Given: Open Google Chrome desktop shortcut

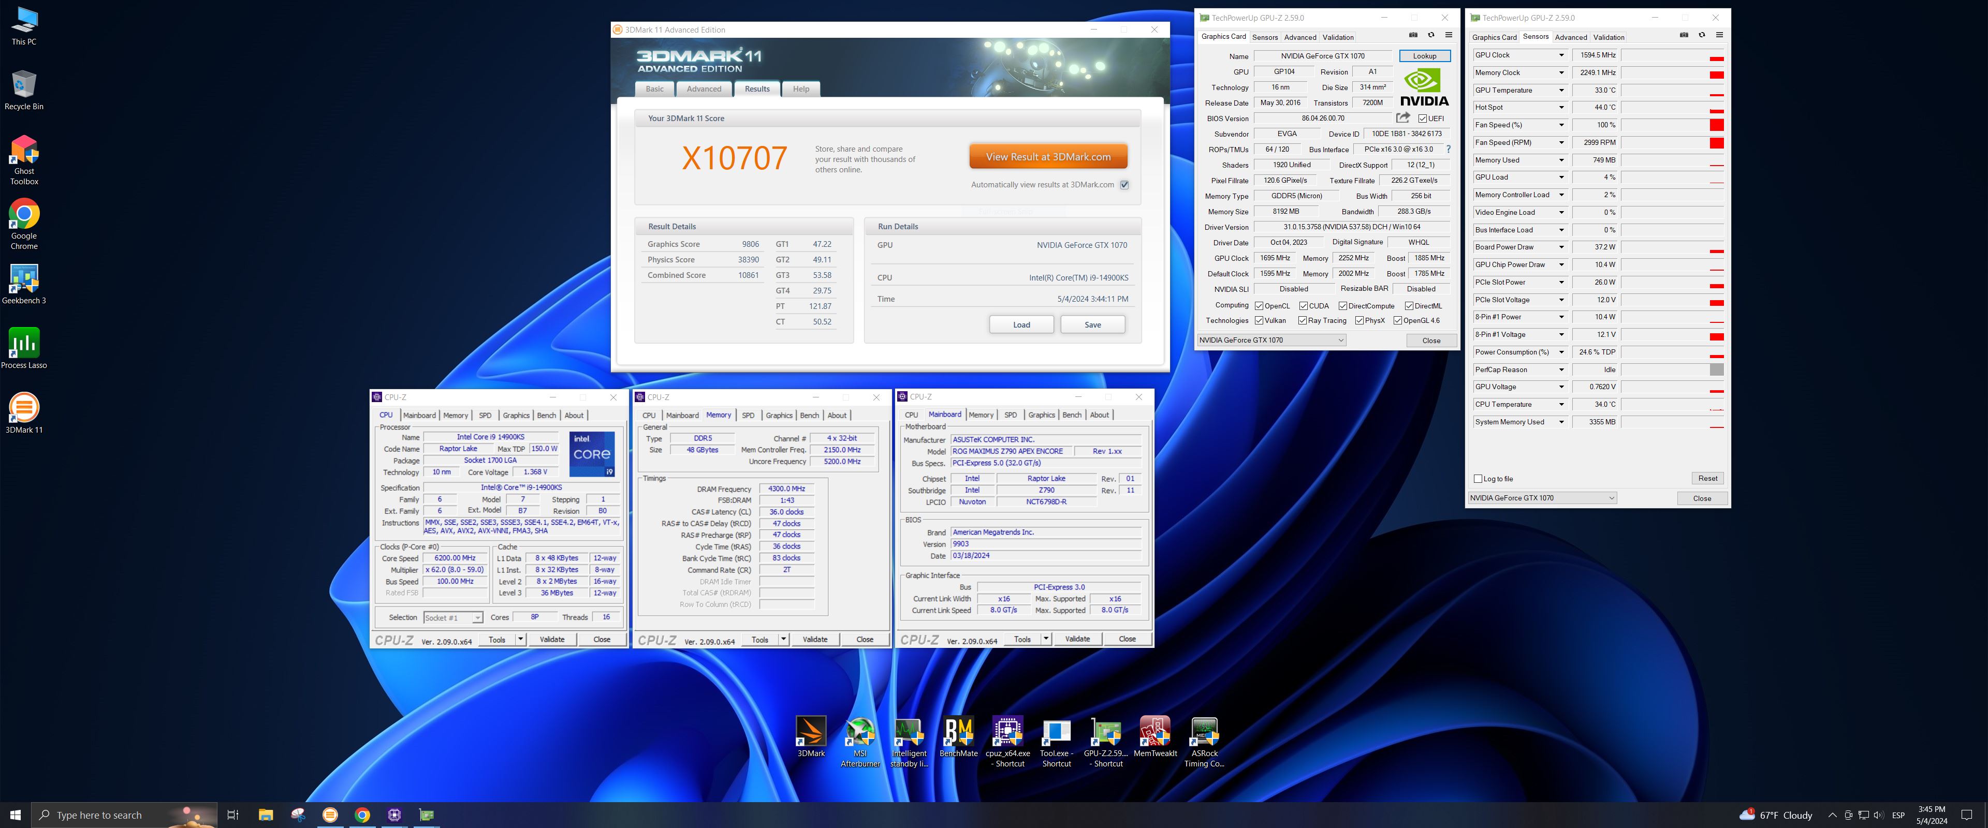Looking at the screenshot, I should [x=24, y=225].
